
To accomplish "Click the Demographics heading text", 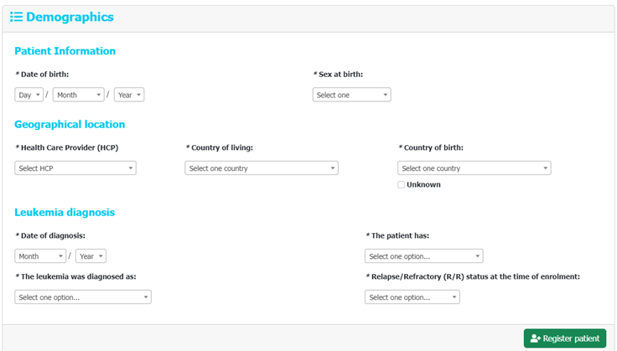I will (70, 17).
